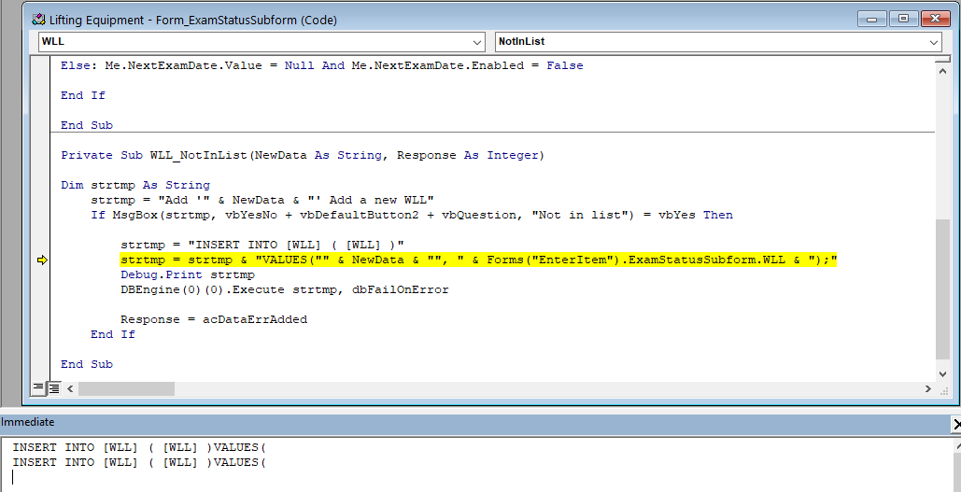
Task: Click the strtmp = "Add '" & NewData line
Action: pyautogui.click(x=262, y=200)
